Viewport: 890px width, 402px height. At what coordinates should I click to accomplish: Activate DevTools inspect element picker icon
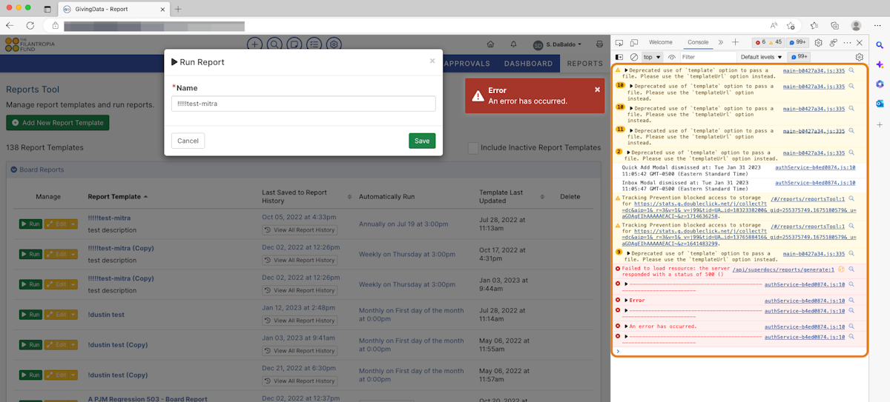click(x=619, y=43)
